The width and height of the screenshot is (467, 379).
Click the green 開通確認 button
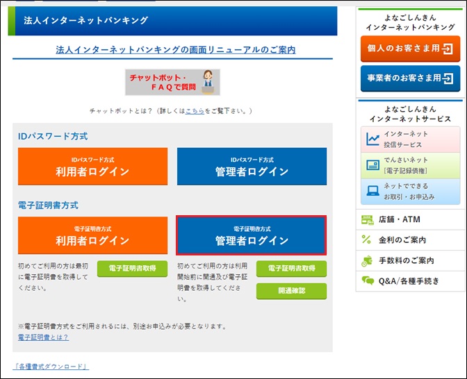click(291, 291)
